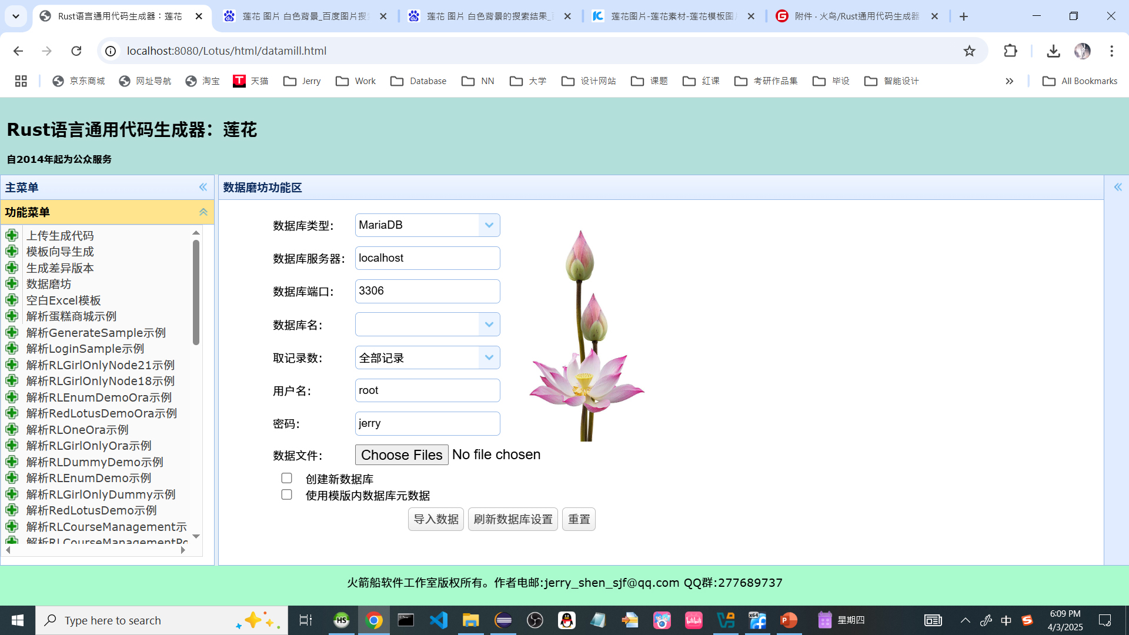Click the plus icon beside 上传生成代码
Image resolution: width=1129 pixels, height=635 pixels.
pyautogui.click(x=12, y=235)
